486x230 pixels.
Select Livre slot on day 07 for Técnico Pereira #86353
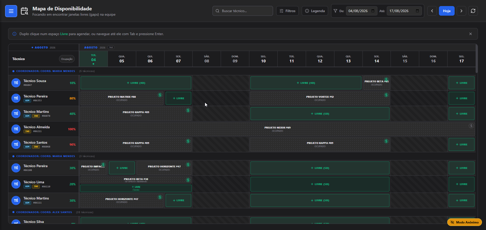coord(178,98)
